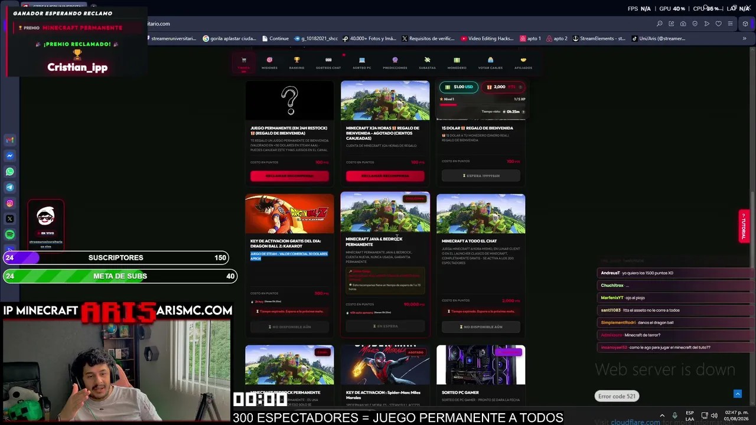The image size is (756, 425).
Task: Switch to Sorteos Chat tab
Action: click(328, 63)
